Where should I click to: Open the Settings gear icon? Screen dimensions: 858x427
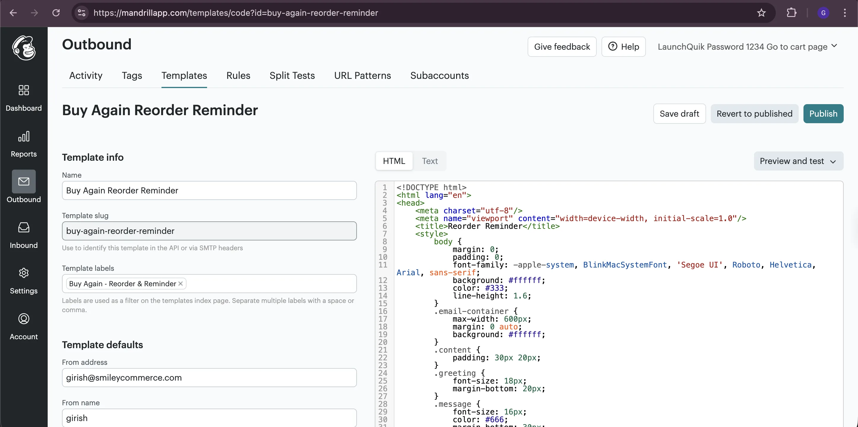pyautogui.click(x=24, y=273)
